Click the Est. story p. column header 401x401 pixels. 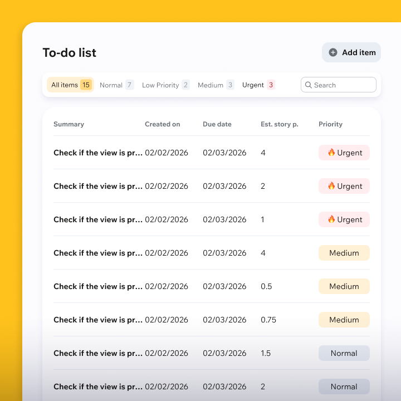(x=279, y=124)
